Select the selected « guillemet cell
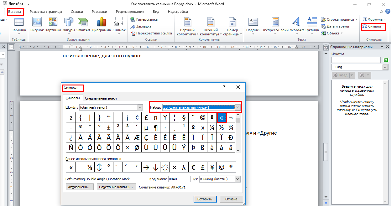Viewport: 391px width, 206px height. click(x=222, y=118)
